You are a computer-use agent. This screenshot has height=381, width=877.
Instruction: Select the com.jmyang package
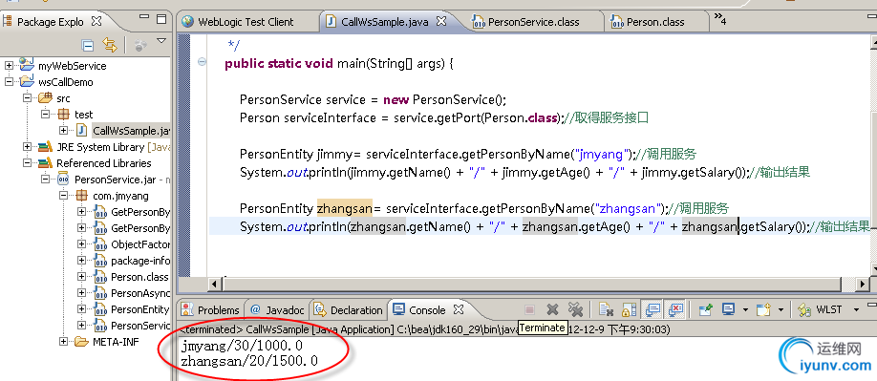(120, 196)
